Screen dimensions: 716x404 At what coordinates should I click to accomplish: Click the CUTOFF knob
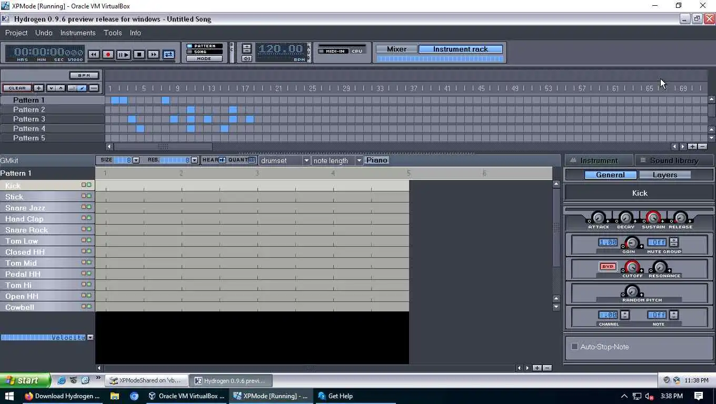pos(632,267)
